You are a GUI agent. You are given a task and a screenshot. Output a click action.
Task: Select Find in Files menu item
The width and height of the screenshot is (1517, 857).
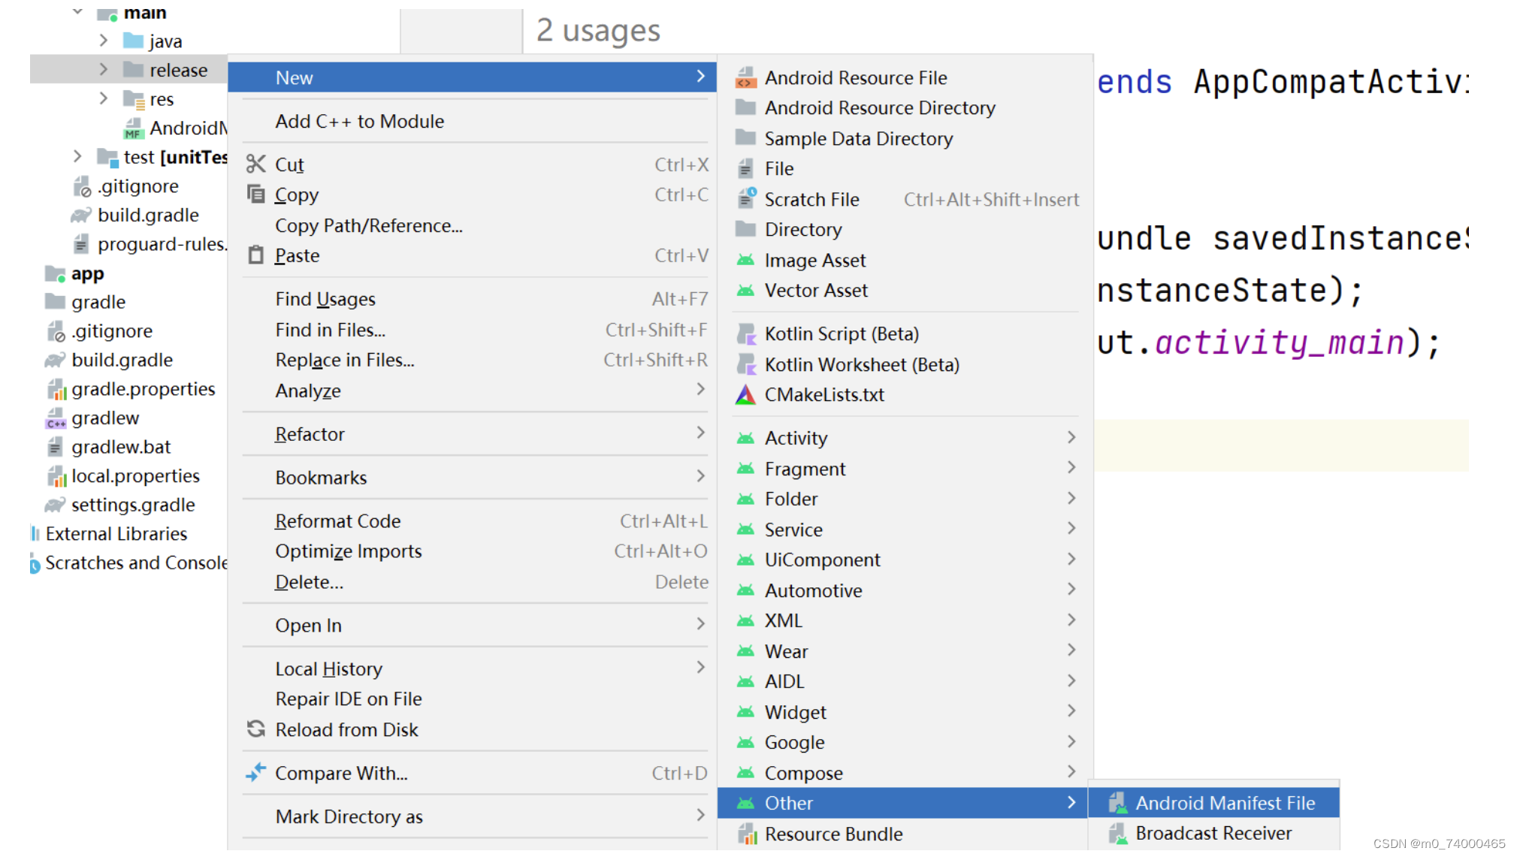[331, 330]
